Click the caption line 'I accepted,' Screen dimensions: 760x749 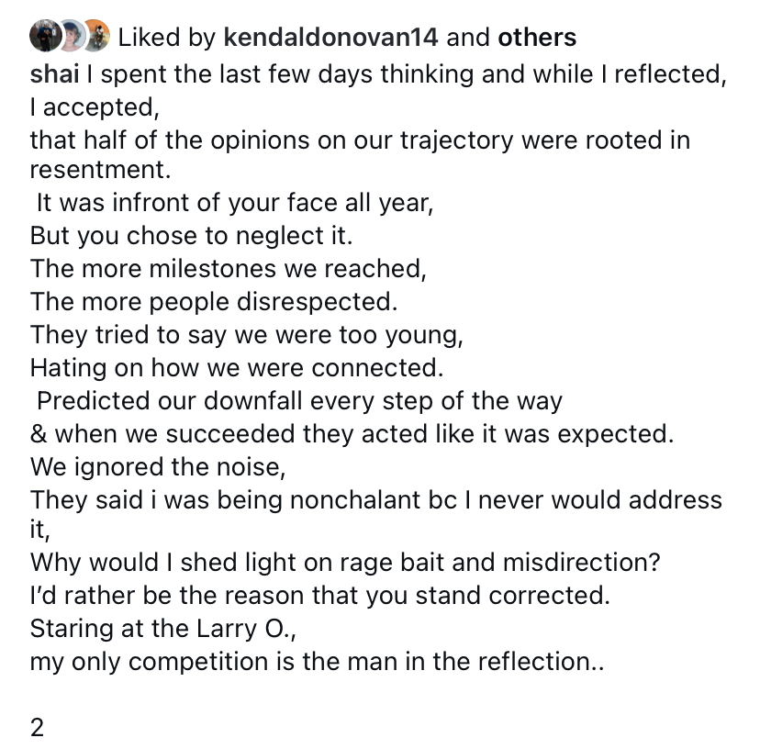95,107
